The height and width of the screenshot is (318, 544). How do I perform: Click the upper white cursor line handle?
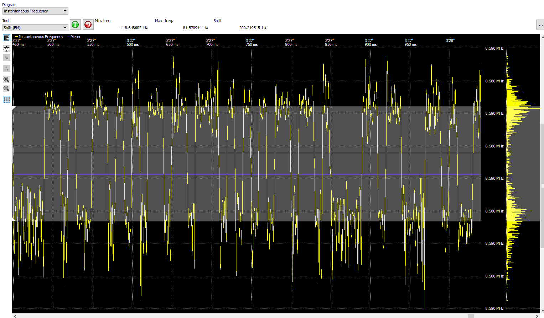click(14, 107)
